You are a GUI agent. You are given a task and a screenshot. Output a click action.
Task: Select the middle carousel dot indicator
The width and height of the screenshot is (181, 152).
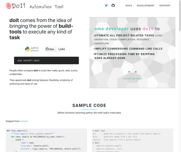(133, 72)
